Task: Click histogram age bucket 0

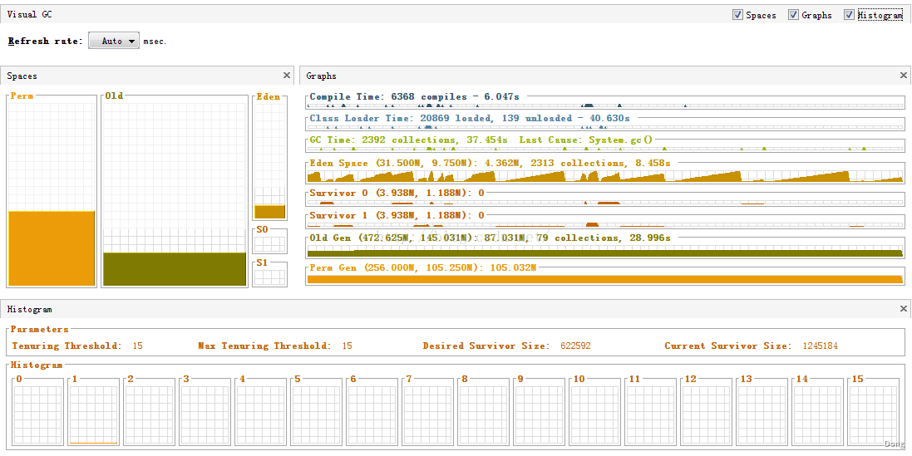Action: (x=37, y=412)
